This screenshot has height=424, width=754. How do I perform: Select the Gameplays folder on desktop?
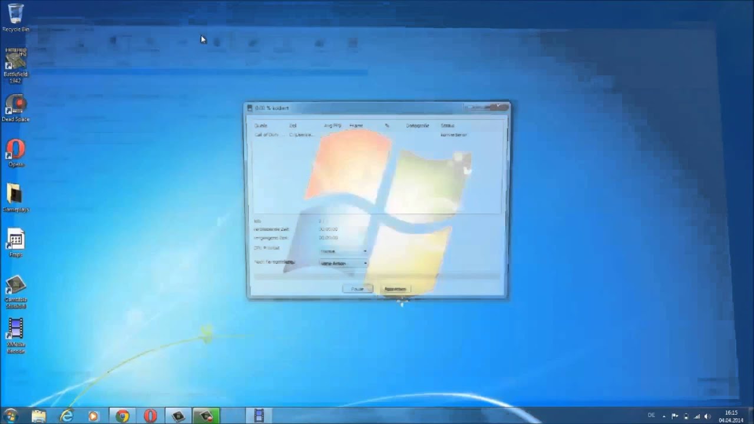coord(15,198)
